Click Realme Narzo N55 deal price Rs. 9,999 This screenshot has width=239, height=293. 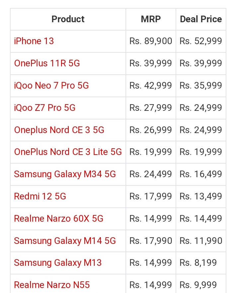click(198, 285)
